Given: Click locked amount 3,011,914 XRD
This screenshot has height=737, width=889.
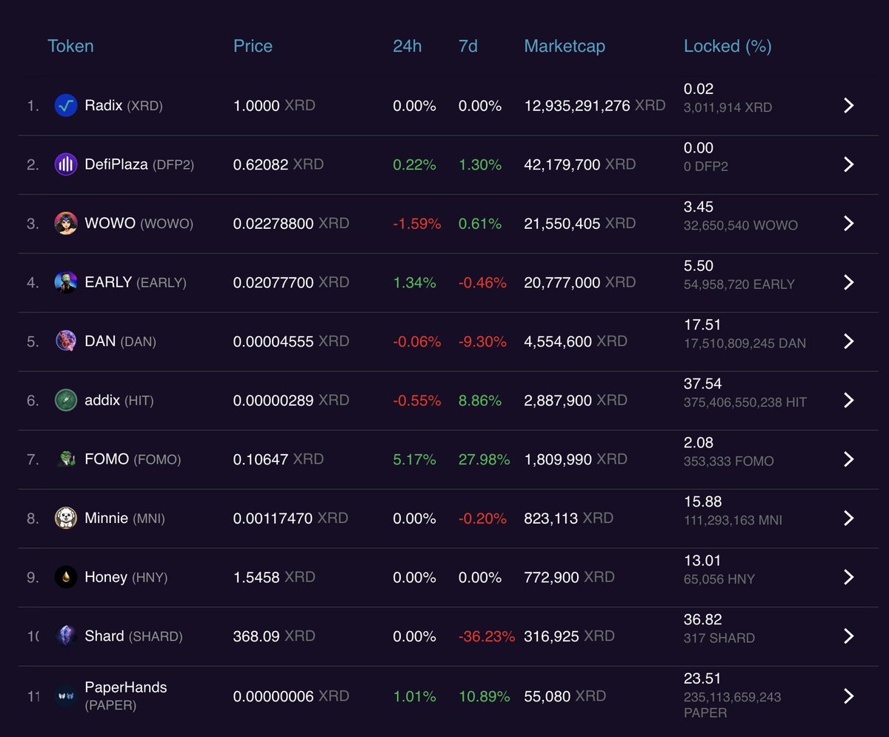Looking at the screenshot, I should point(727,107).
